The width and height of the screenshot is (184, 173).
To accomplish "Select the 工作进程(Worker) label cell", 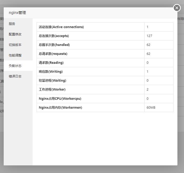I will pos(52,90).
